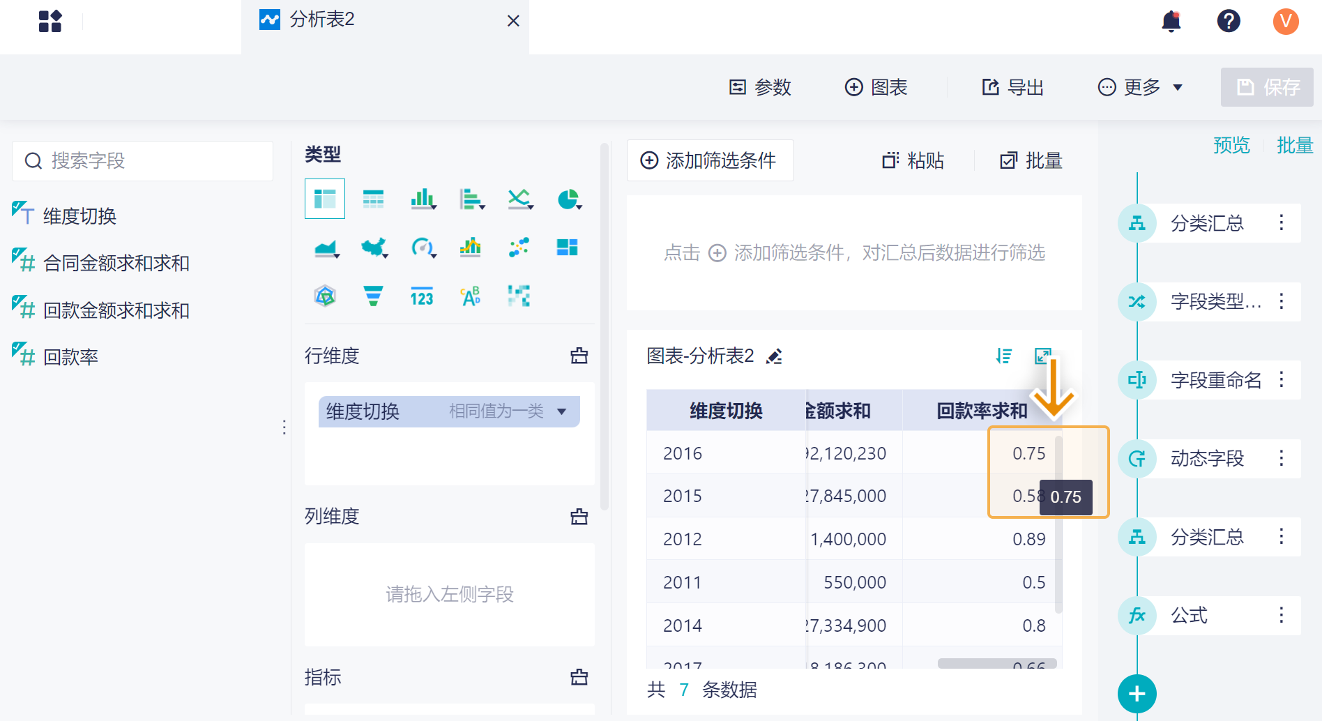
Task: Click the 图表 add chart button
Action: point(876,87)
